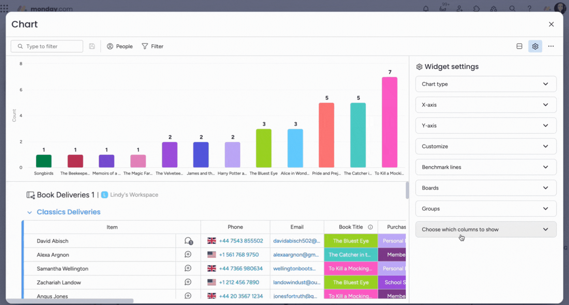
Task: Expand the X-axis settings
Action: point(485,105)
